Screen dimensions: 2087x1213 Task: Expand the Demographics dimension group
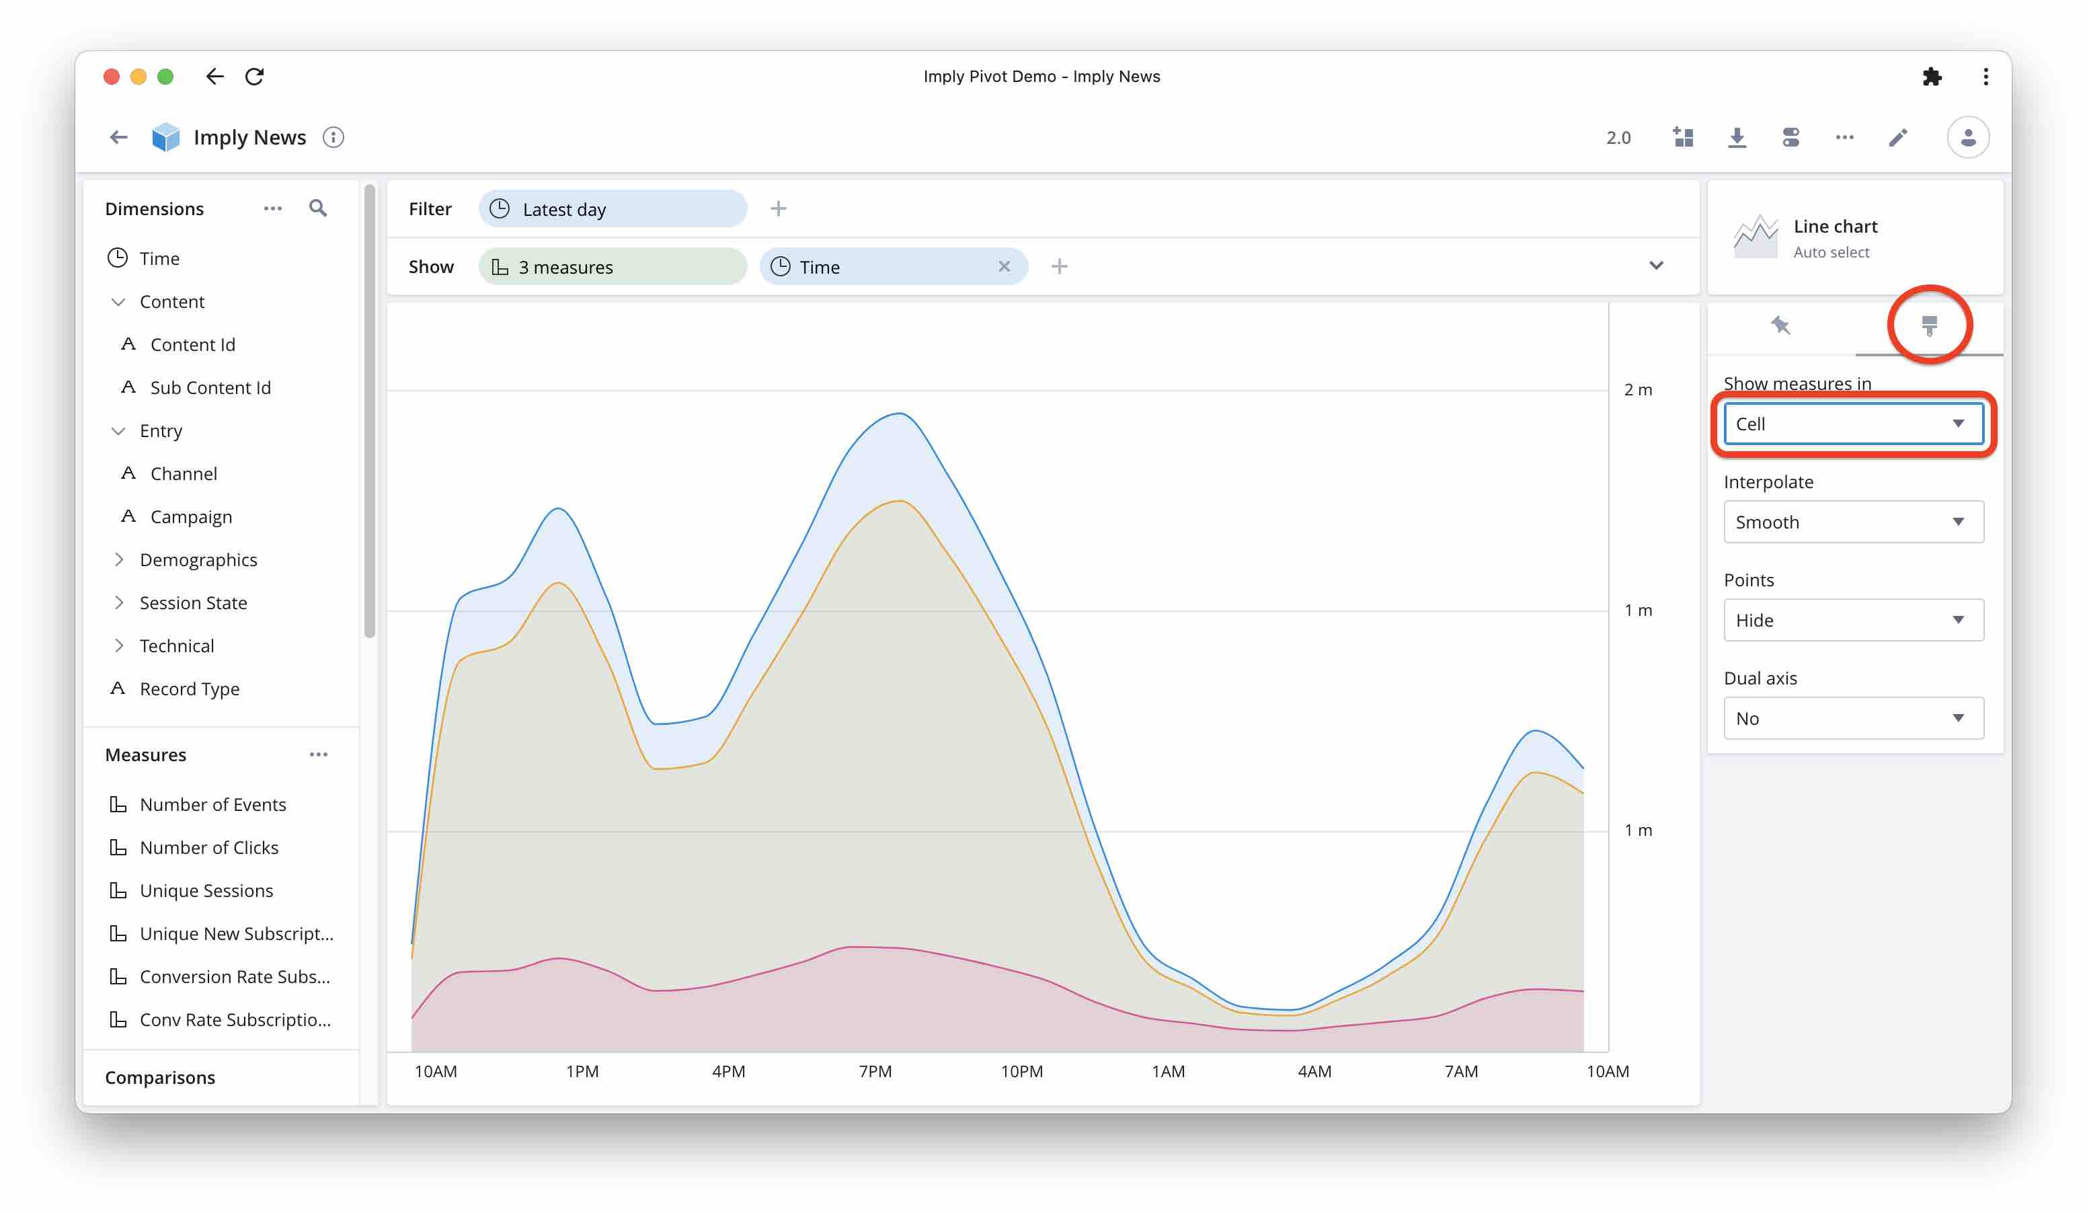(x=118, y=559)
